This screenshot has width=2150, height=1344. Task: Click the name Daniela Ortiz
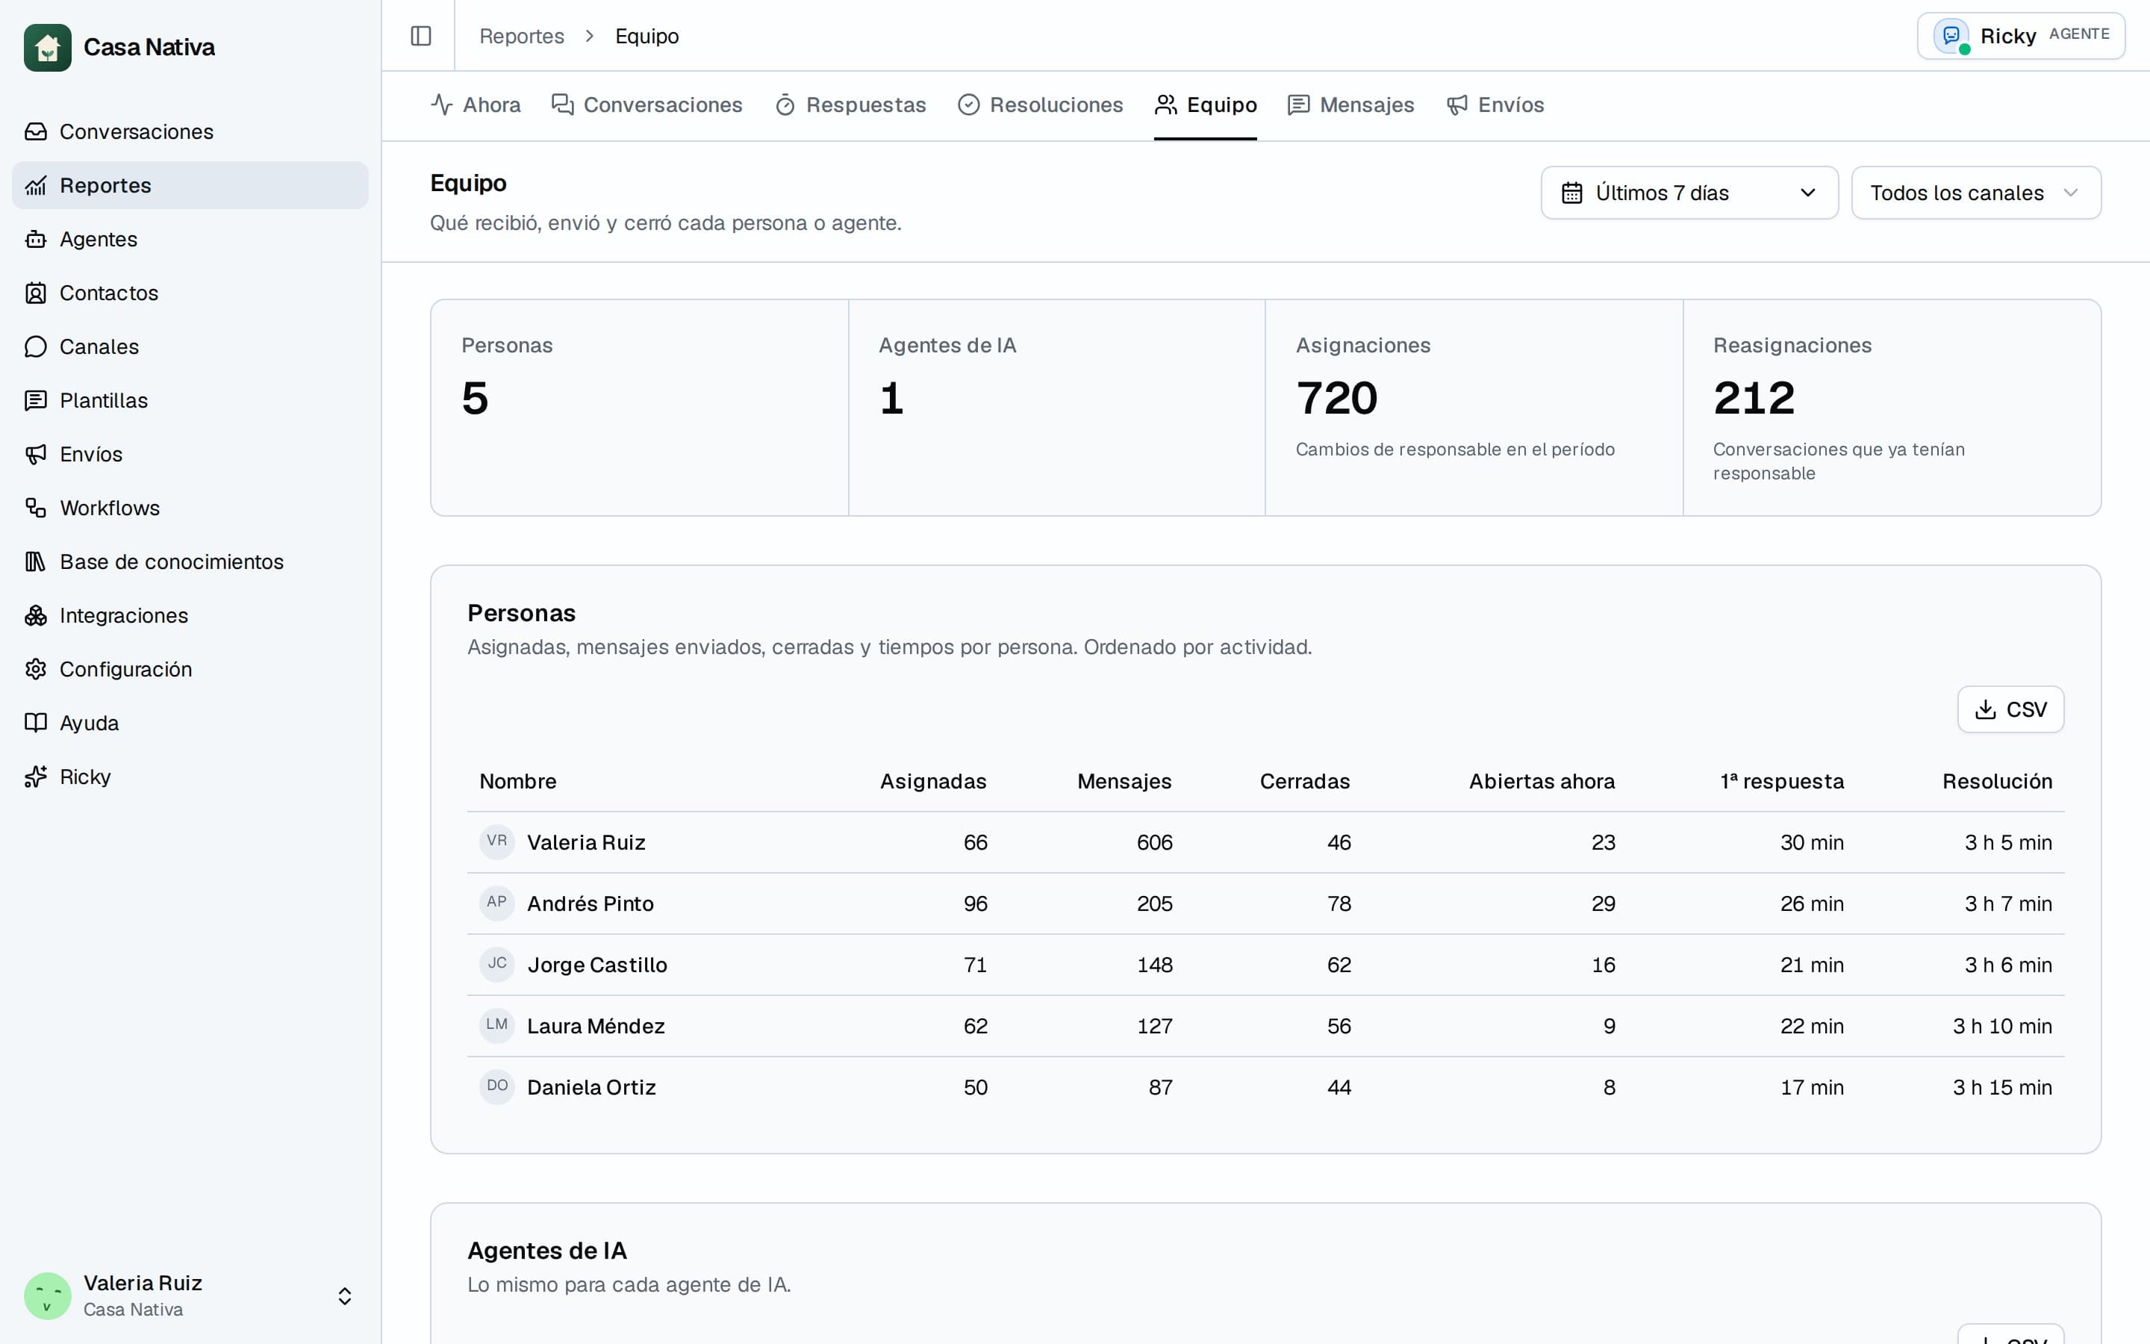[x=591, y=1087]
